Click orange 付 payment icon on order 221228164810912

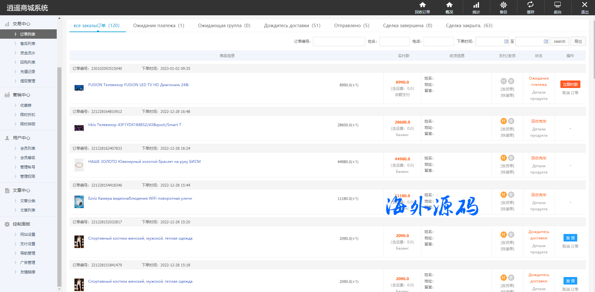503,121
